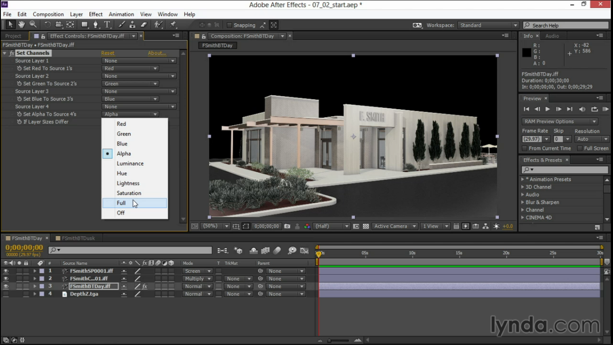Hide the FSmithSP0001.iff layer
The width and height of the screenshot is (613, 345).
click(x=6, y=271)
